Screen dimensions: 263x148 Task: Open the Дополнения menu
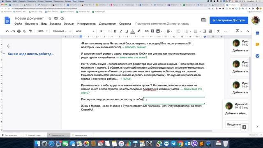(x=108, y=24)
